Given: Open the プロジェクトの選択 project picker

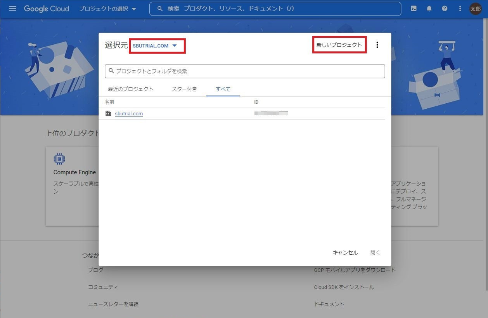Looking at the screenshot, I should click(108, 9).
